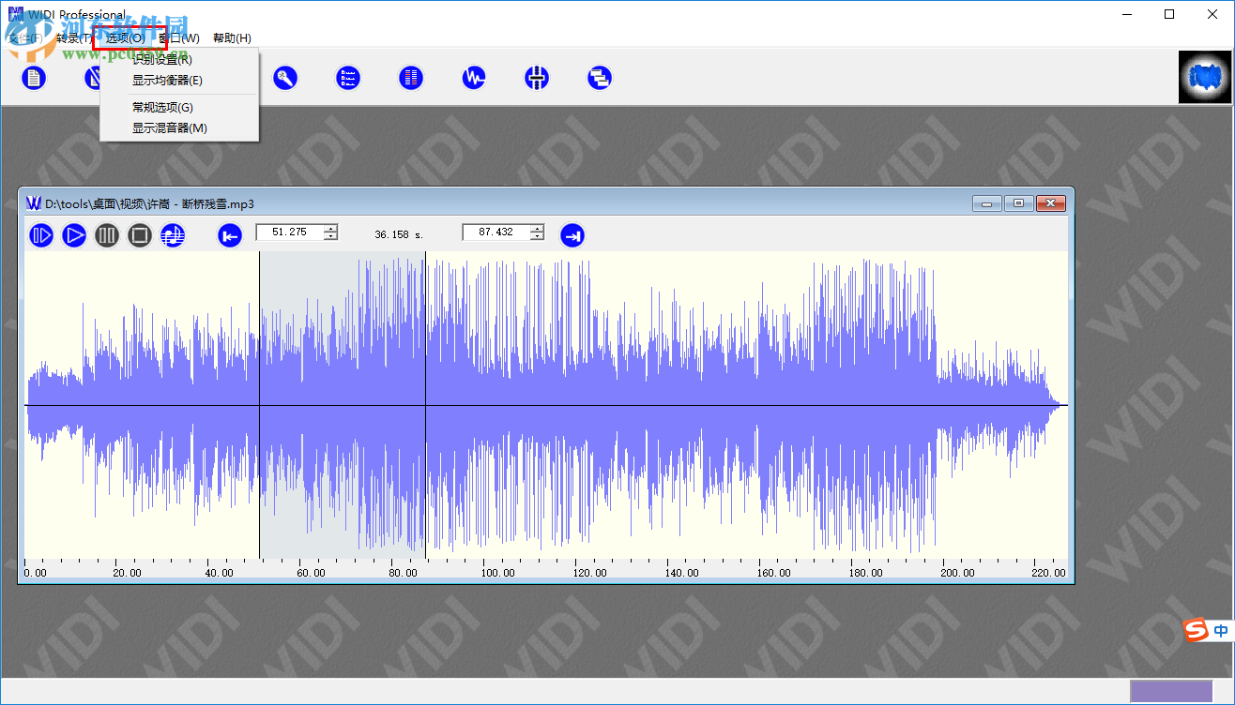The width and height of the screenshot is (1235, 705).
Task: Click the jump-to-end arrow in the player
Action: click(572, 235)
